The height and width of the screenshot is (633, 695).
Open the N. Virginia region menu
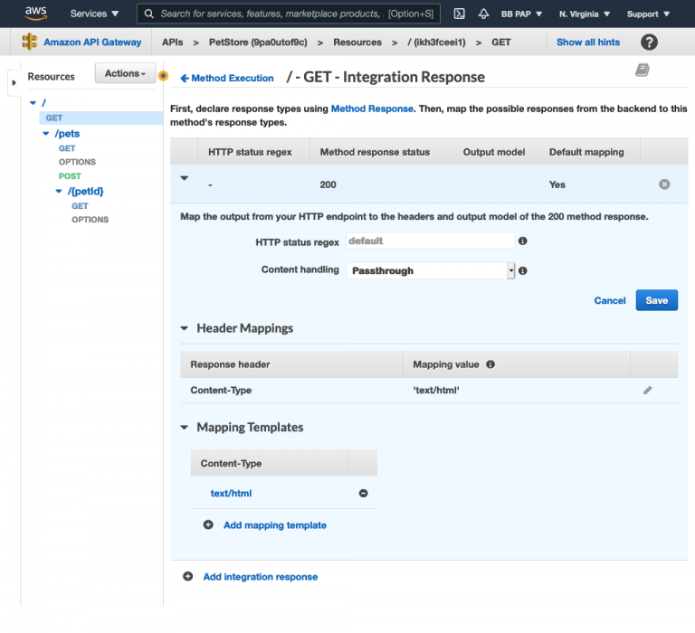coord(585,14)
